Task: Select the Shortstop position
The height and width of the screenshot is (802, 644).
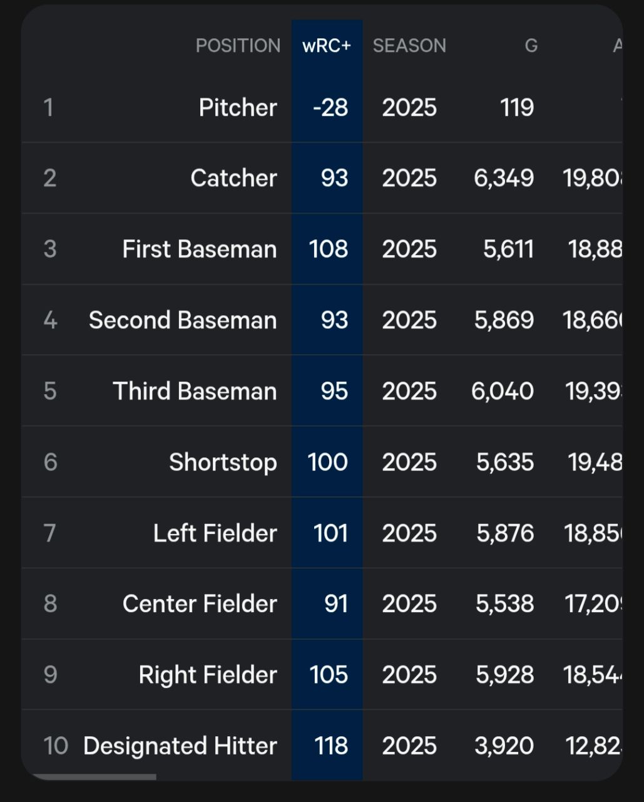Action: [x=223, y=462]
